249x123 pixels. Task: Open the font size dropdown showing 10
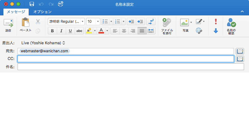tap(98, 22)
